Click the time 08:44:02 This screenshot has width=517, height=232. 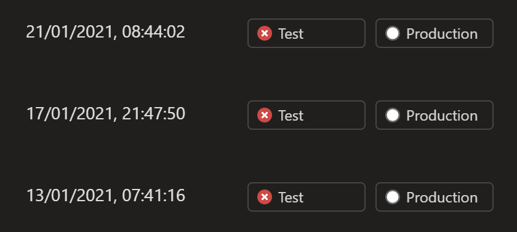(x=153, y=32)
